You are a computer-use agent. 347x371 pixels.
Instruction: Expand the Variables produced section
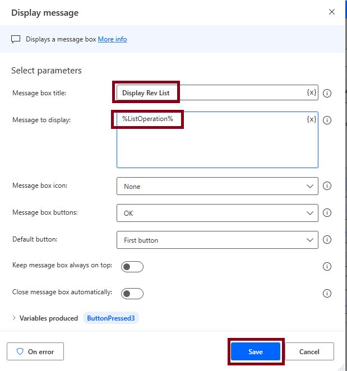tap(15, 318)
